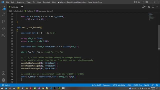Click cudaMallocManaged on line 69
This screenshot has width=160, height=90.
click(30, 66)
